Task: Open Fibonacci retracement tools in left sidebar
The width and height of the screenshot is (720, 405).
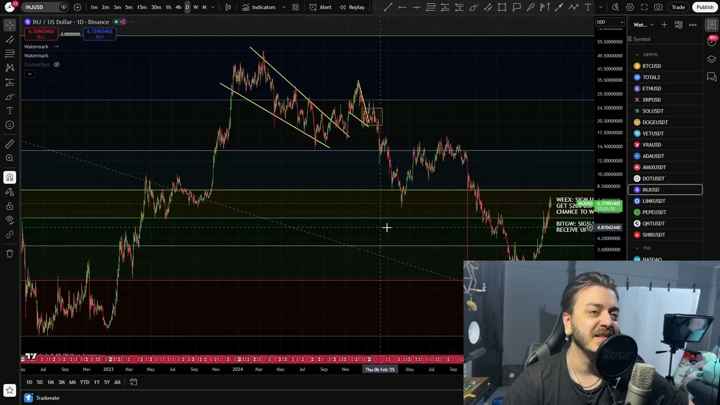Action: [10, 53]
